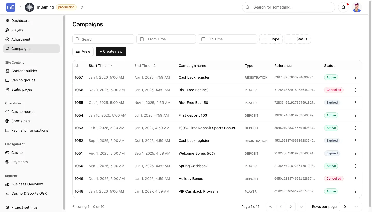Open the Sports bets section
The image size is (372, 212).
coord(21,121)
